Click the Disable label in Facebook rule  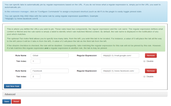tap(150, 77)
